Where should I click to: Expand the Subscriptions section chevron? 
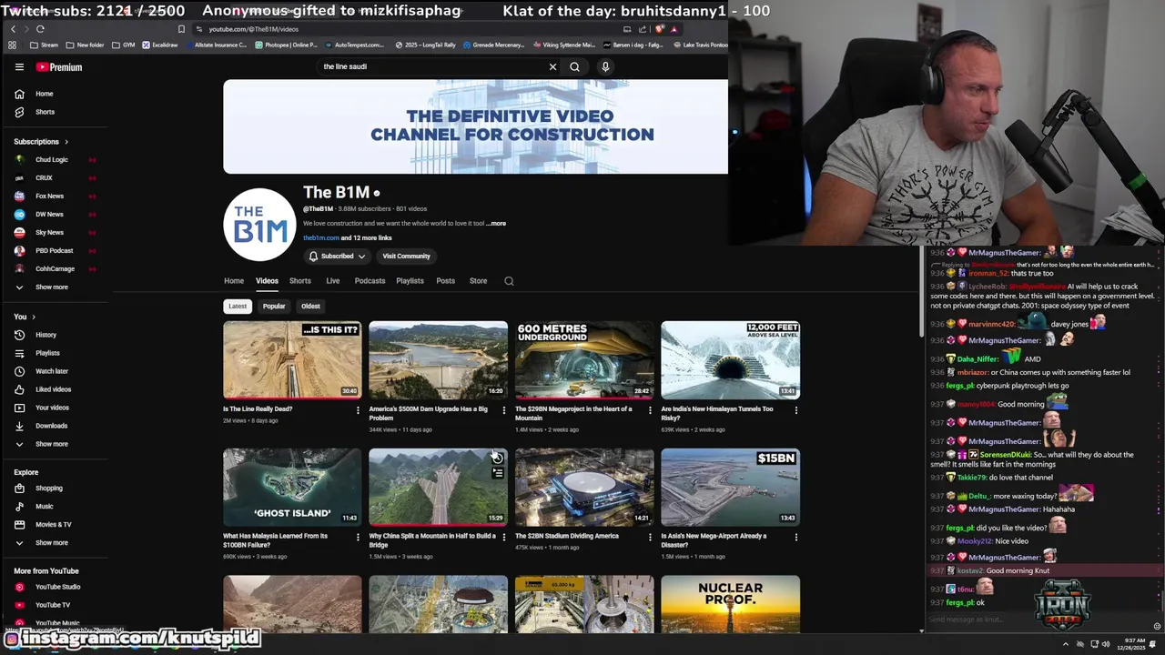coord(66,142)
